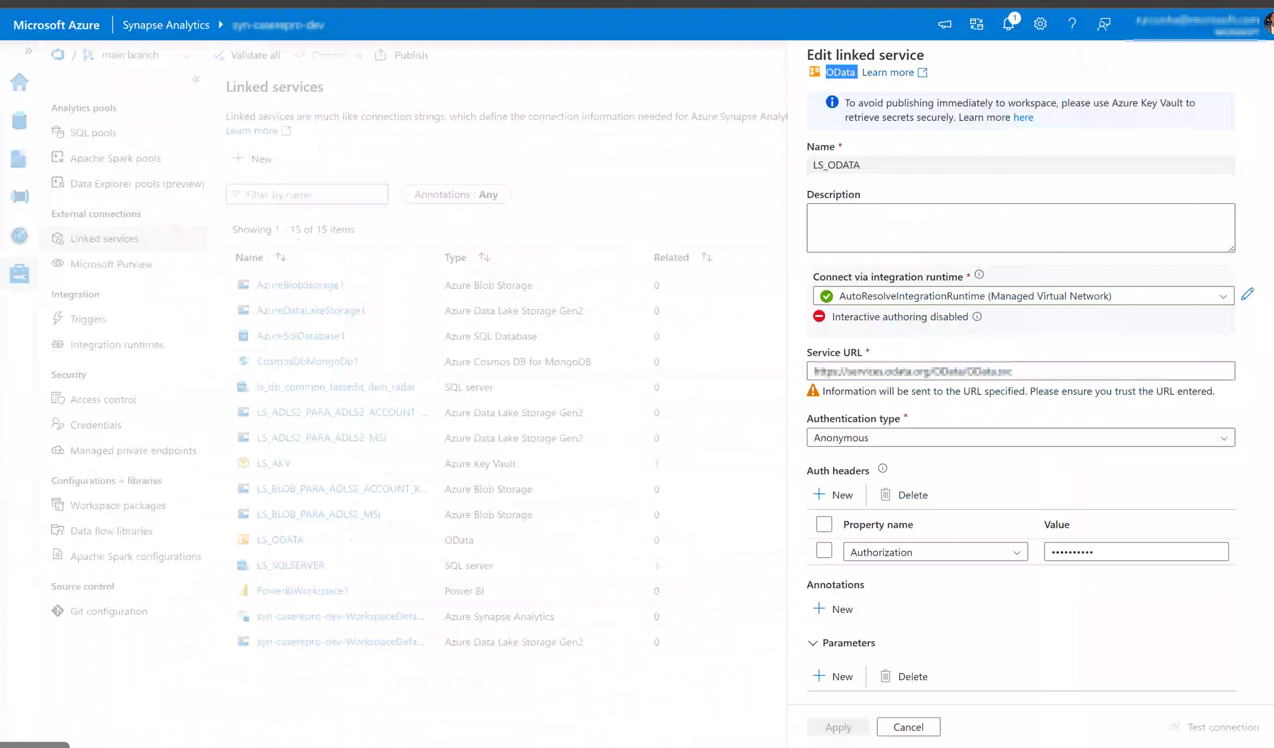
Task: Open the Learn more link beside OData
Action: point(888,72)
